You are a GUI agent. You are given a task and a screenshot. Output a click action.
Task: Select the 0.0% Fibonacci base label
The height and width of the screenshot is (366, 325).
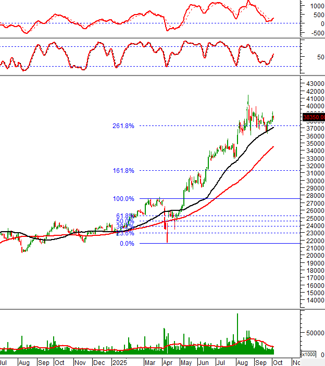click(x=127, y=243)
